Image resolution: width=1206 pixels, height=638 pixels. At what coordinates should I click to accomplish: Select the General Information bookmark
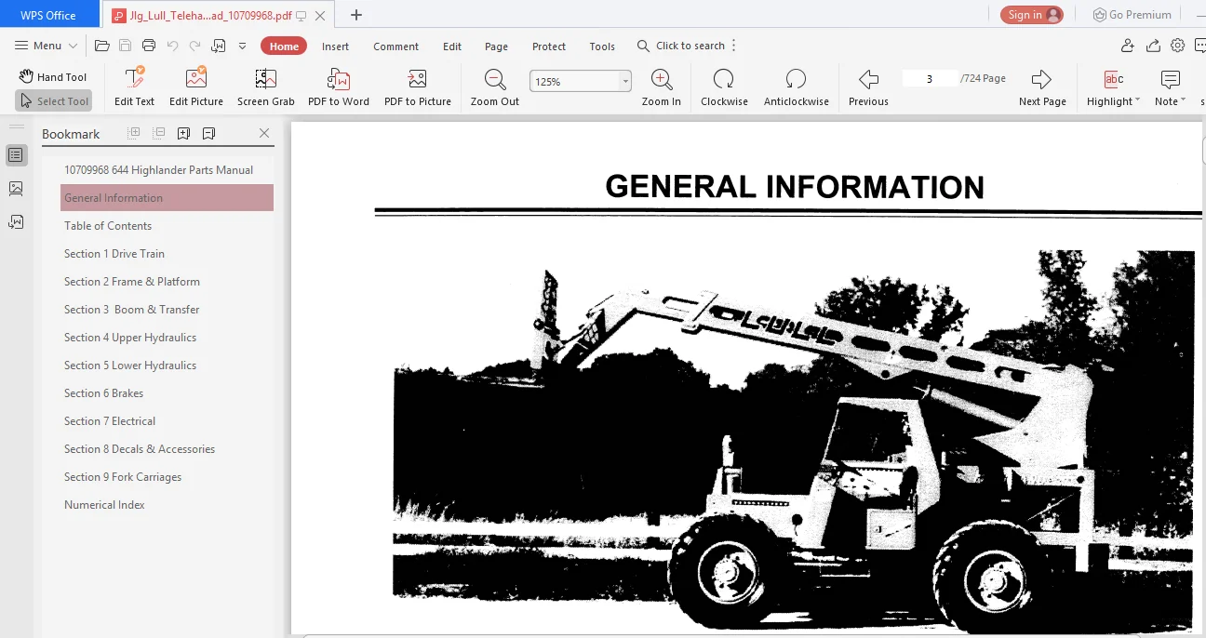[167, 198]
